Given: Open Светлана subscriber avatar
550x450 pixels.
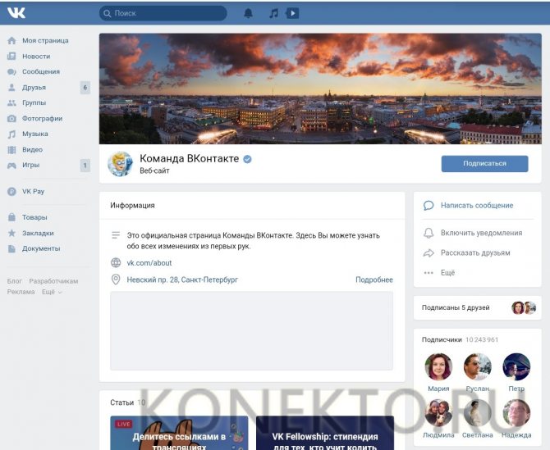Looking at the screenshot, I should click(478, 413).
